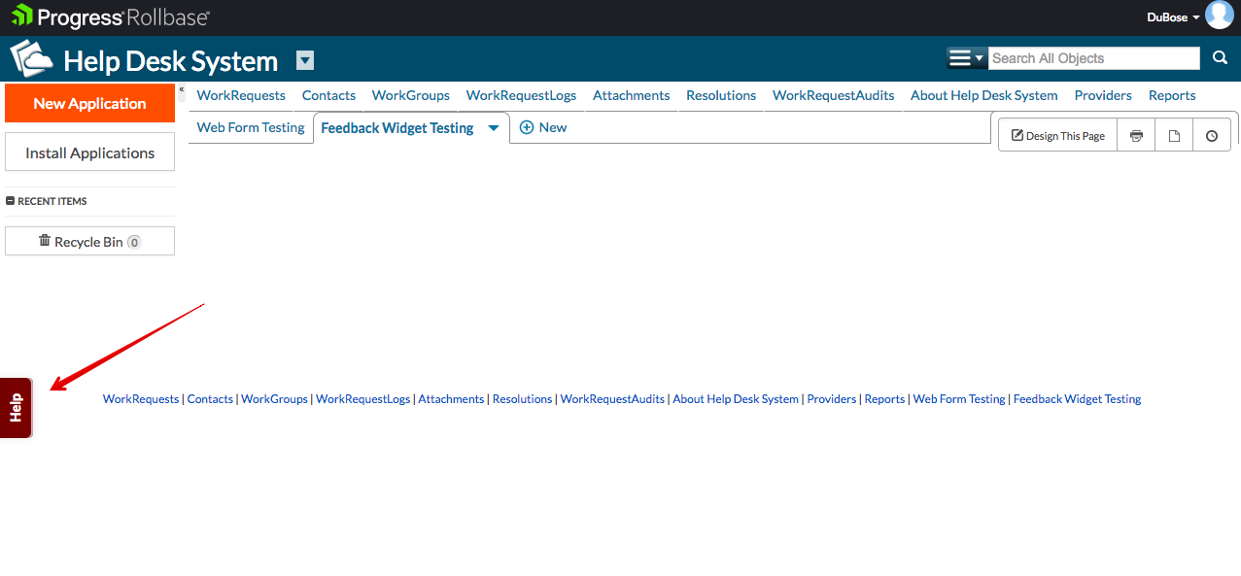Follow the Providers footer link

832,399
